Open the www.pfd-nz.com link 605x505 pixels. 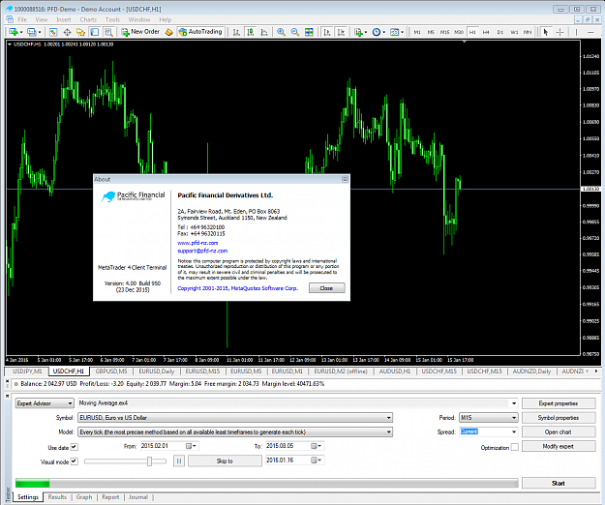(x=197, y=243)
